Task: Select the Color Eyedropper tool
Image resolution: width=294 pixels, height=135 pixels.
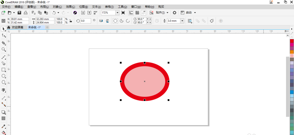Action: 3,126
